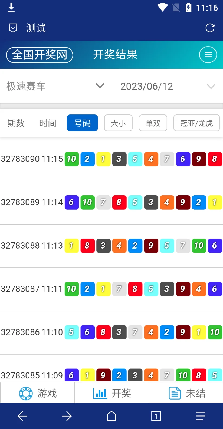Tap the shield checkmark icon beside 测试
This screenshot has width=223, height=429.
point(13,28)
